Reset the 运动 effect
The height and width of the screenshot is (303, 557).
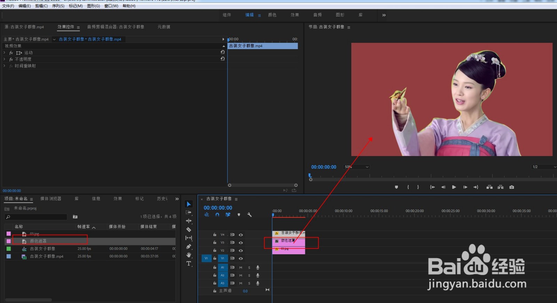222,52
